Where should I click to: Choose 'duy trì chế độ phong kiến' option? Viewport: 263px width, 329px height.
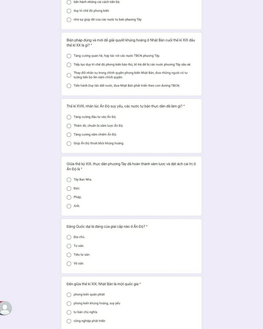[x=69, y=11]
